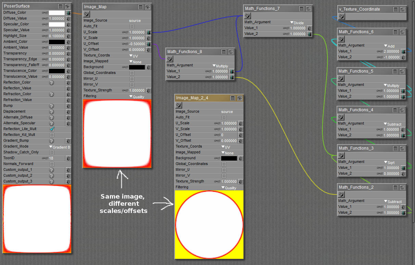Enable Mirror_U on the Image_Map node
This screenshot has height=265, width=415.
[x=132, y=79]
